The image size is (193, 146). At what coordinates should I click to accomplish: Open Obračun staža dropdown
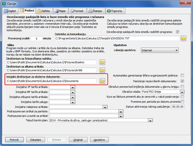[x=182, y=92]
